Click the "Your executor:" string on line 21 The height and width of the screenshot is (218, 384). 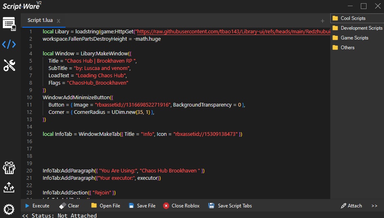click(117, 178)
